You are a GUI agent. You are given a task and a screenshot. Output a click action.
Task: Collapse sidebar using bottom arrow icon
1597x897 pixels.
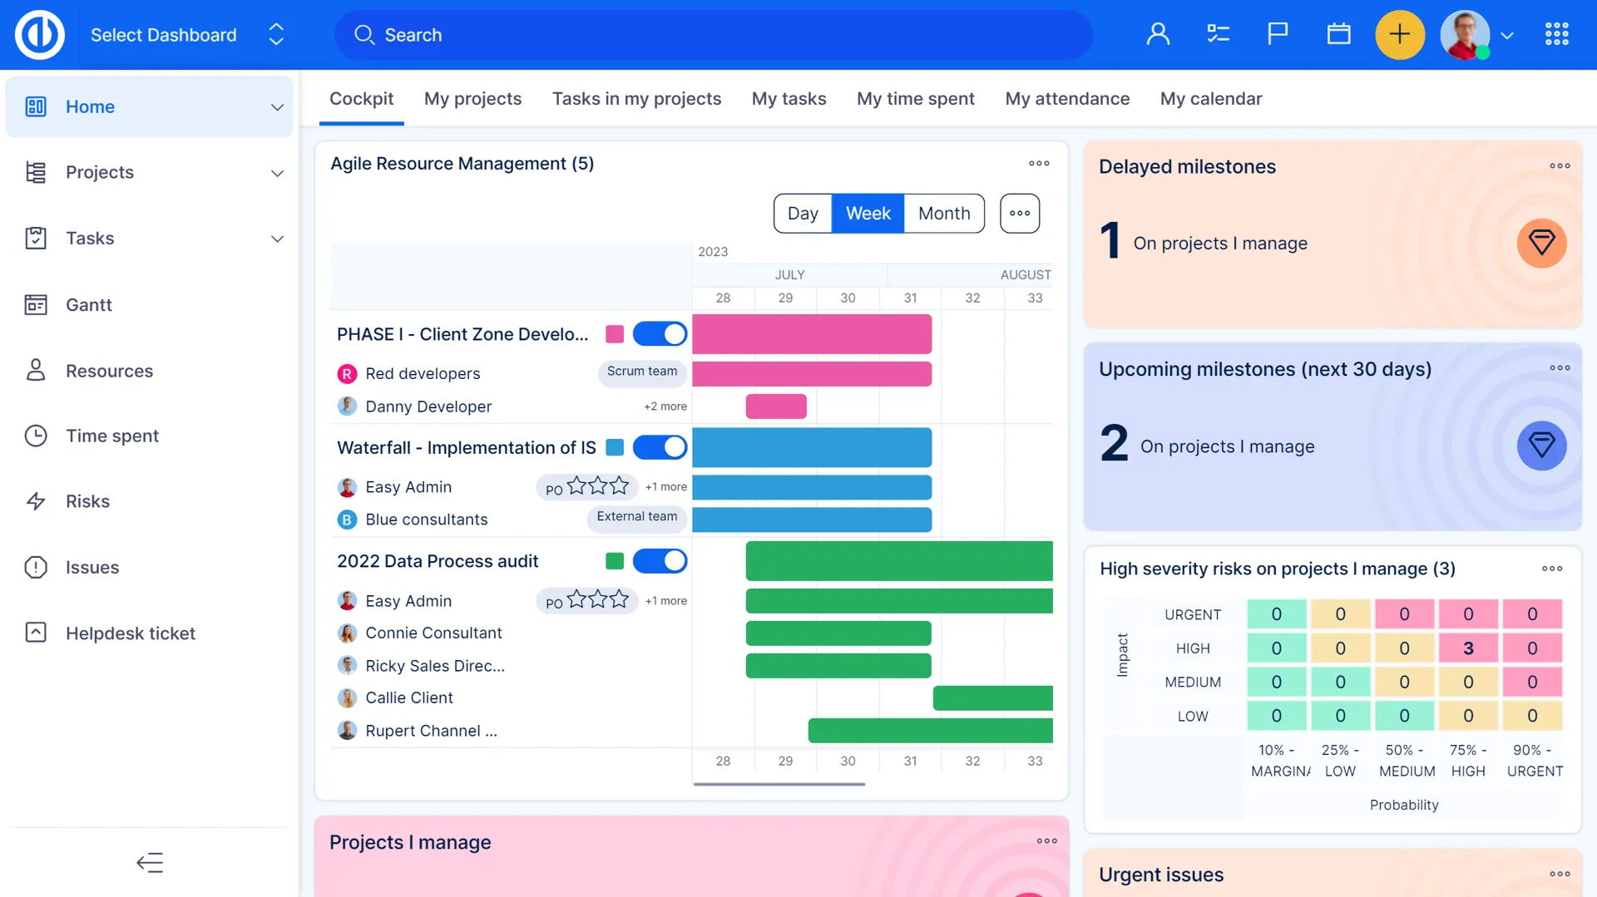point(150,862)
